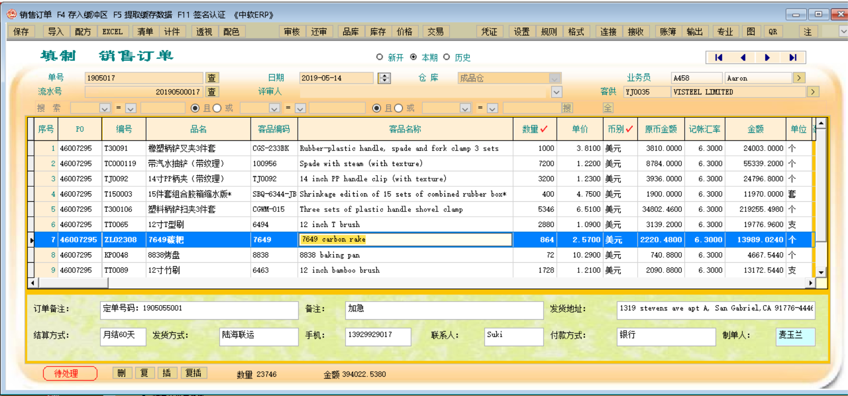This screenshot has height=396, width=848.
Task: Select the second 且 radio in search row
Action: (377, 108)
